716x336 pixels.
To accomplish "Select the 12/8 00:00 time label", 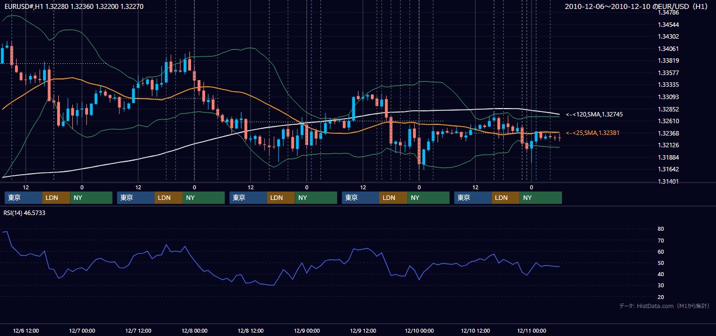I will (194, 330).
